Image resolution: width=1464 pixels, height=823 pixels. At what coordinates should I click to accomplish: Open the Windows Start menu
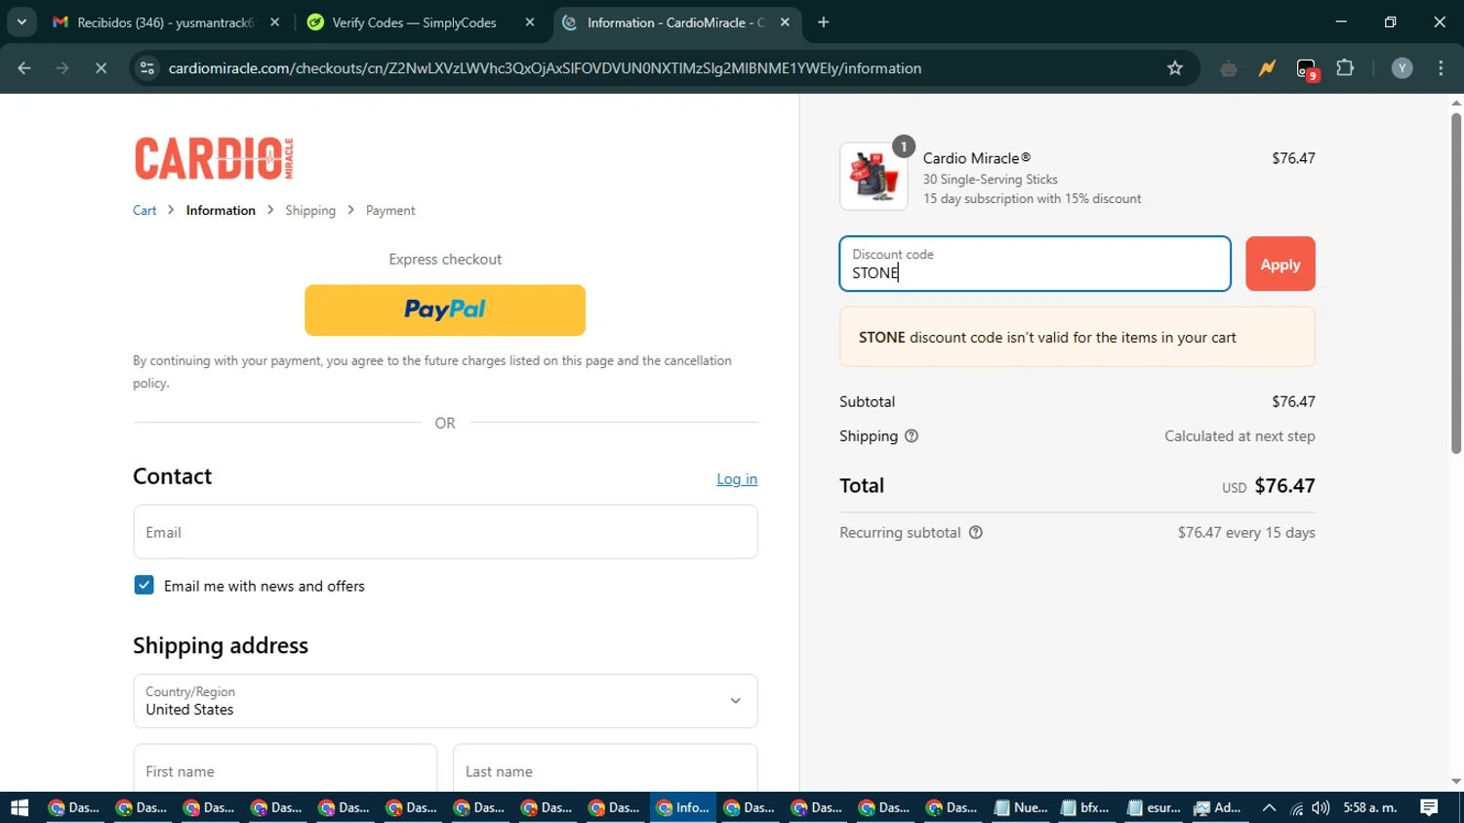20,807
